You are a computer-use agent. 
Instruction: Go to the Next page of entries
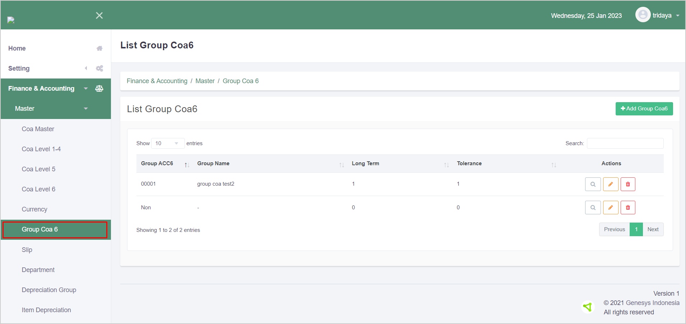click(x=653, y=229)
